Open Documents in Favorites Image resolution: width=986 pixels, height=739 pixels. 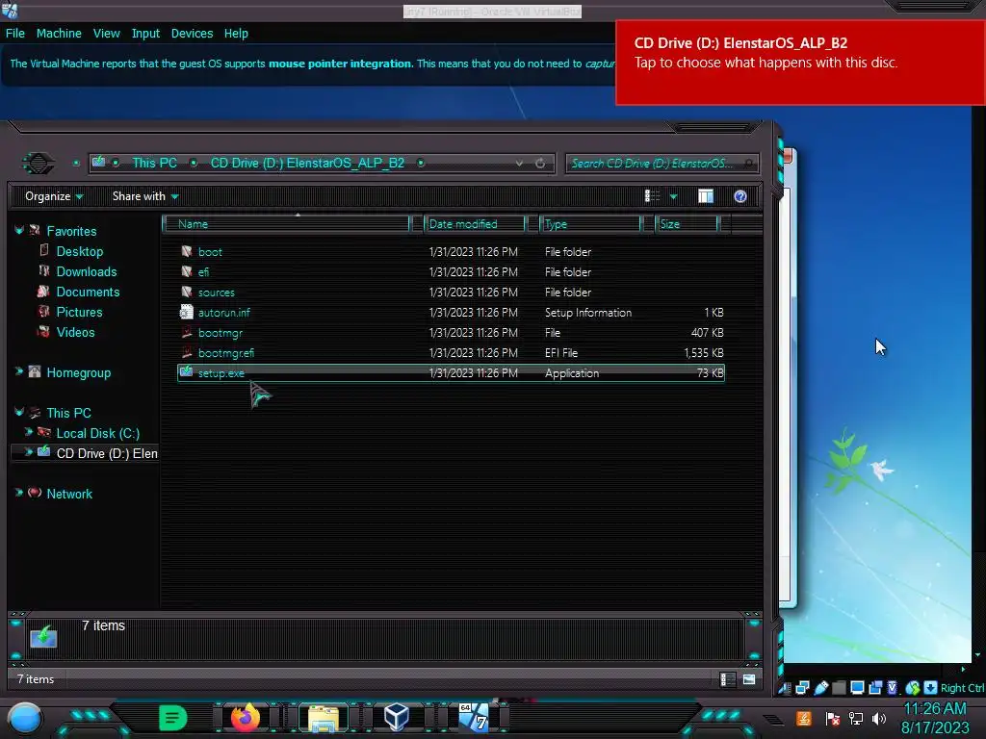coord(88,292)
